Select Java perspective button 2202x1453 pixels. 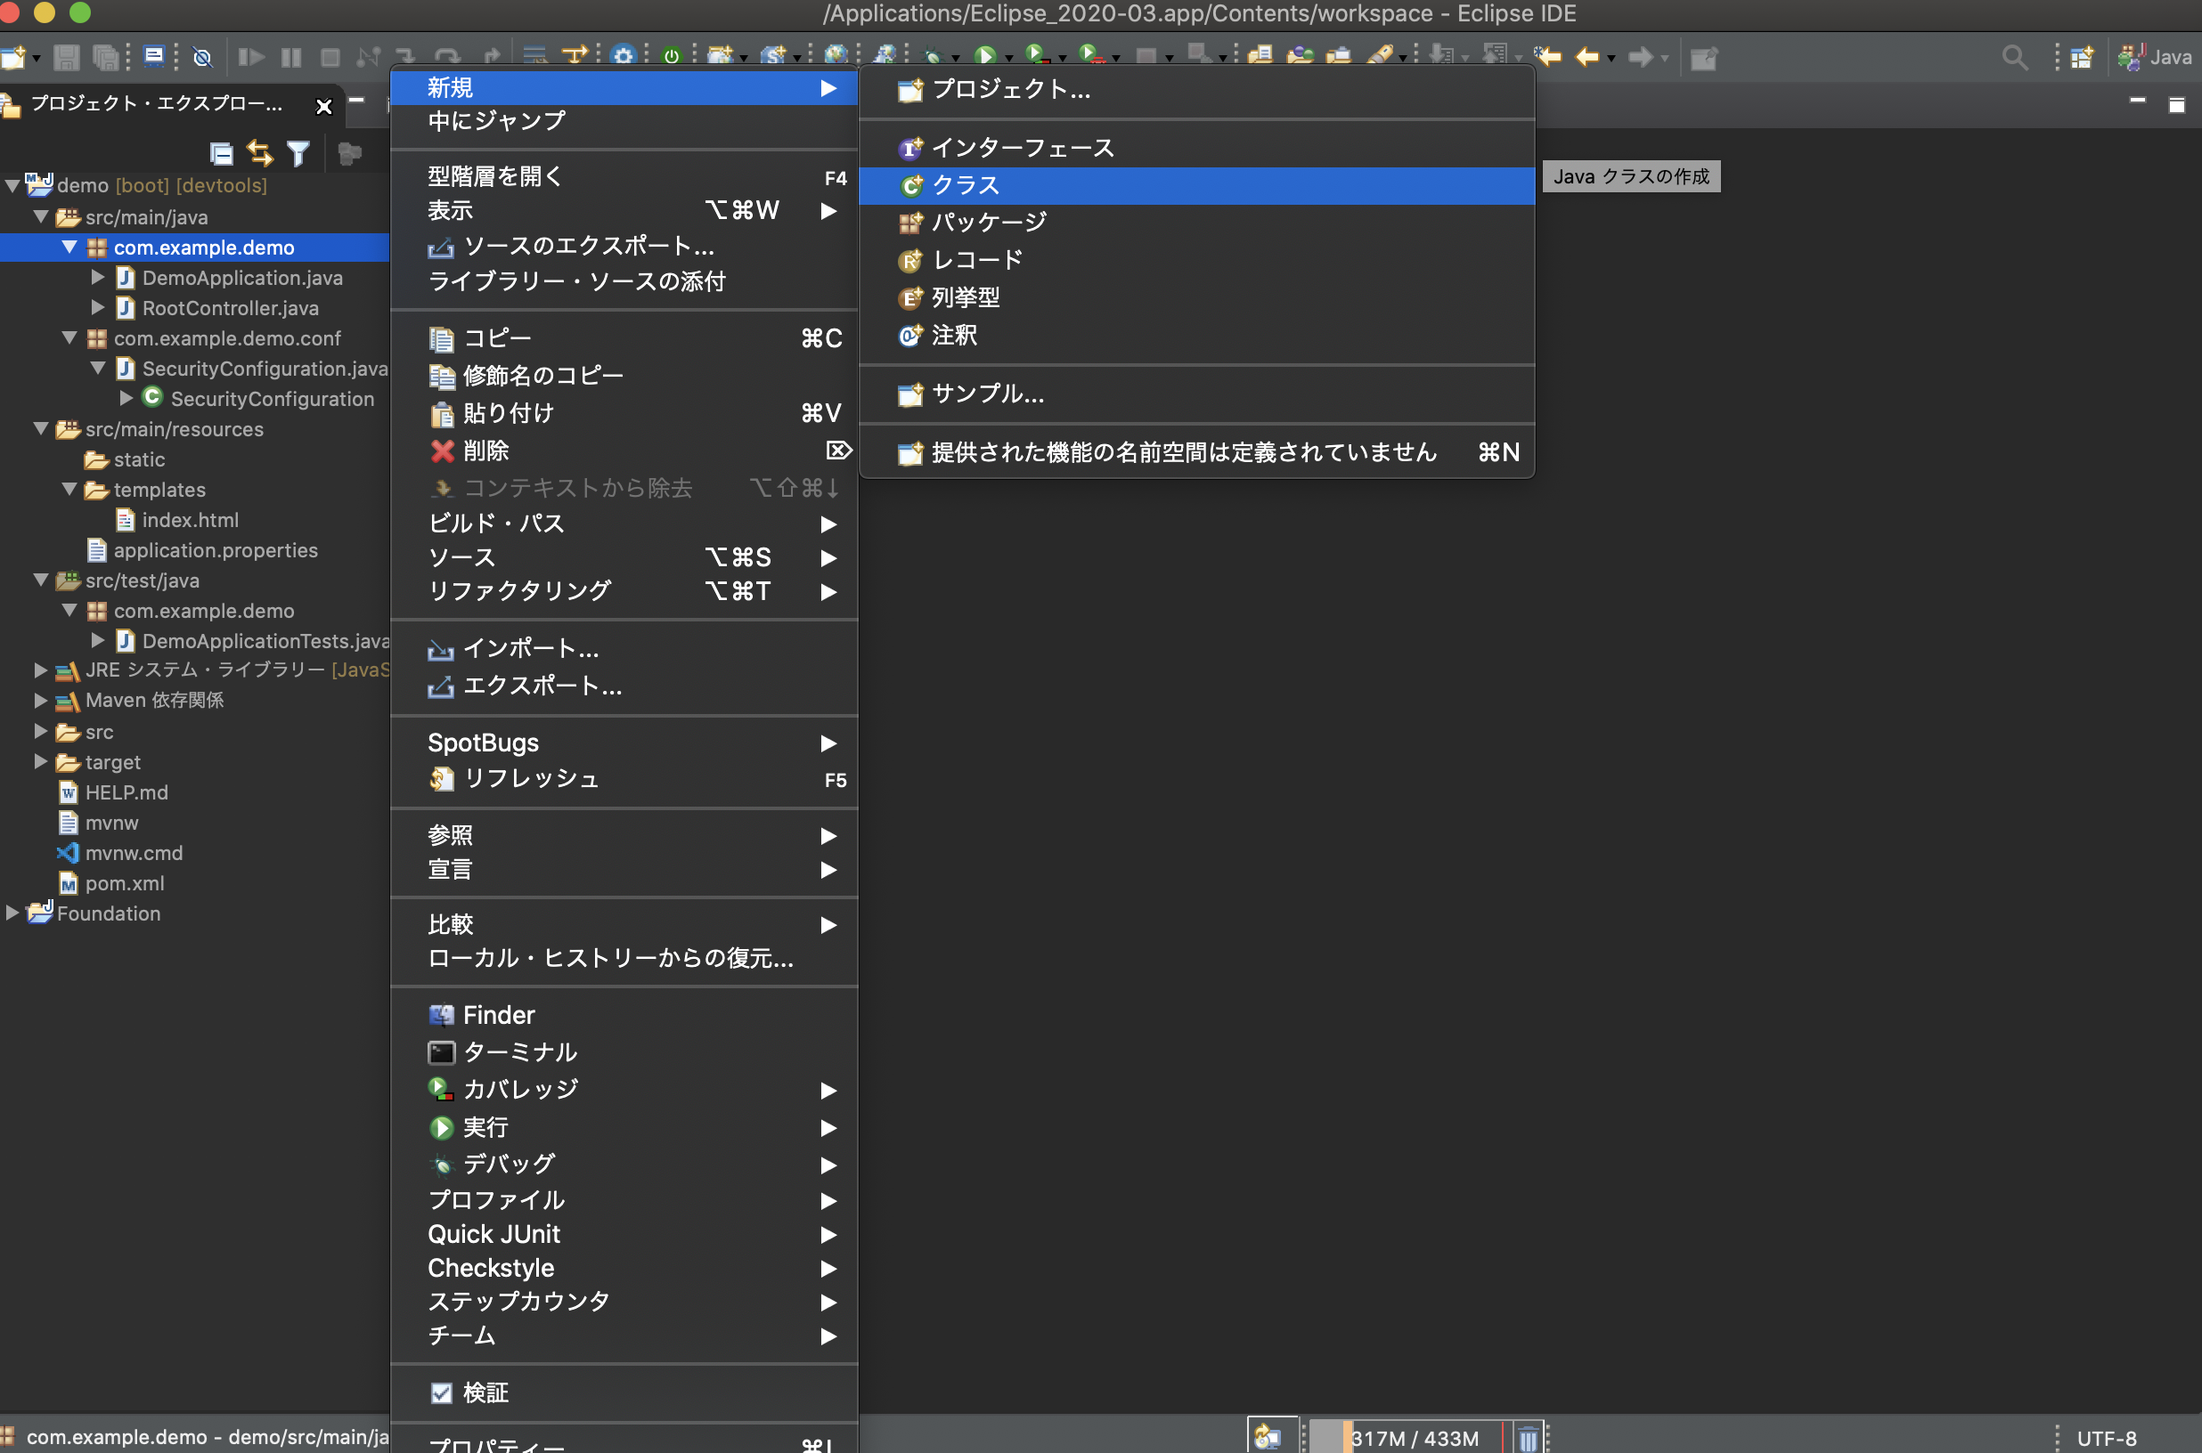pos(2156,58)
